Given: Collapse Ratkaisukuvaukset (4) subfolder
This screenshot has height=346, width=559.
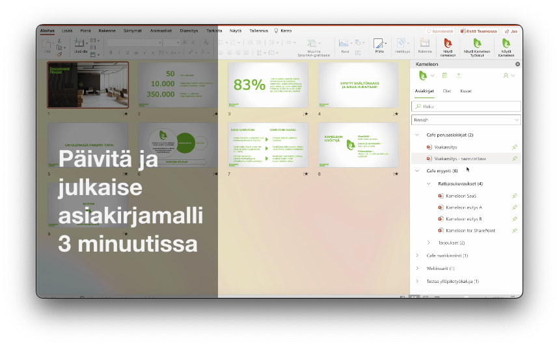Looking at the screenshot, I should tap(428, 183).
